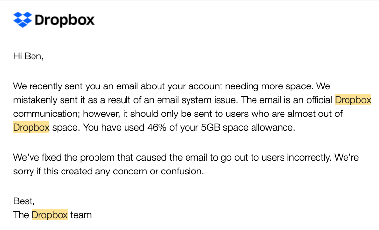Click highlighted Dropbox before "space. You have"
This screenshot has height=230, width=379.
[32, 127]
